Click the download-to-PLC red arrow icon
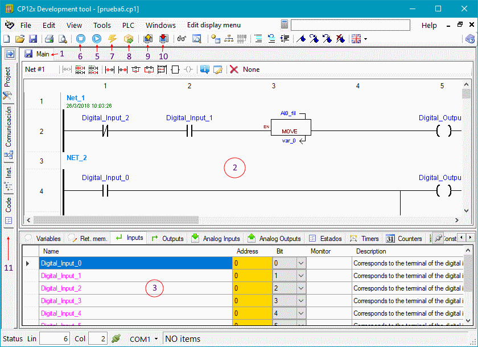This screenshot has width=478, height=347. pyautogui.click(x=164, y=39)
